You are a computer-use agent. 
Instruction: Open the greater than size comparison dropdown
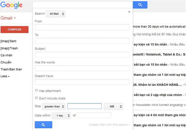pyautogui.click(x=54, y=107)
